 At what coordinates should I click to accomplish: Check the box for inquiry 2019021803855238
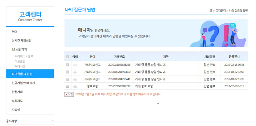(67, 65)
